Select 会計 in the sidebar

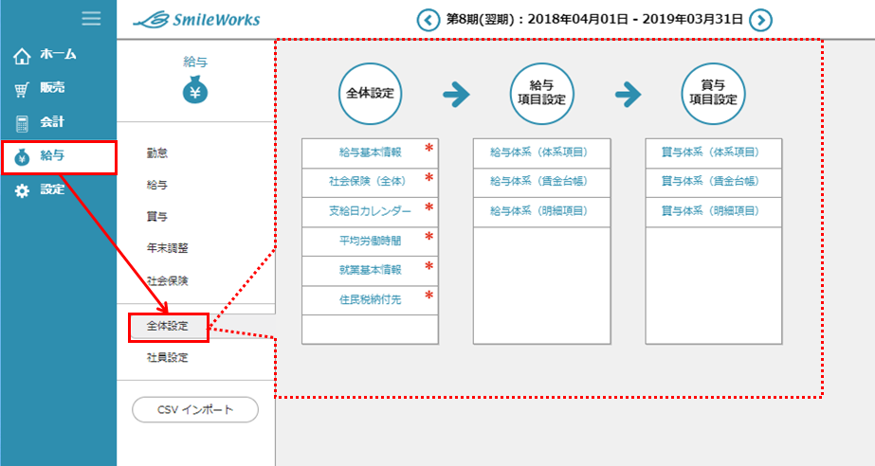coord(52,121)
